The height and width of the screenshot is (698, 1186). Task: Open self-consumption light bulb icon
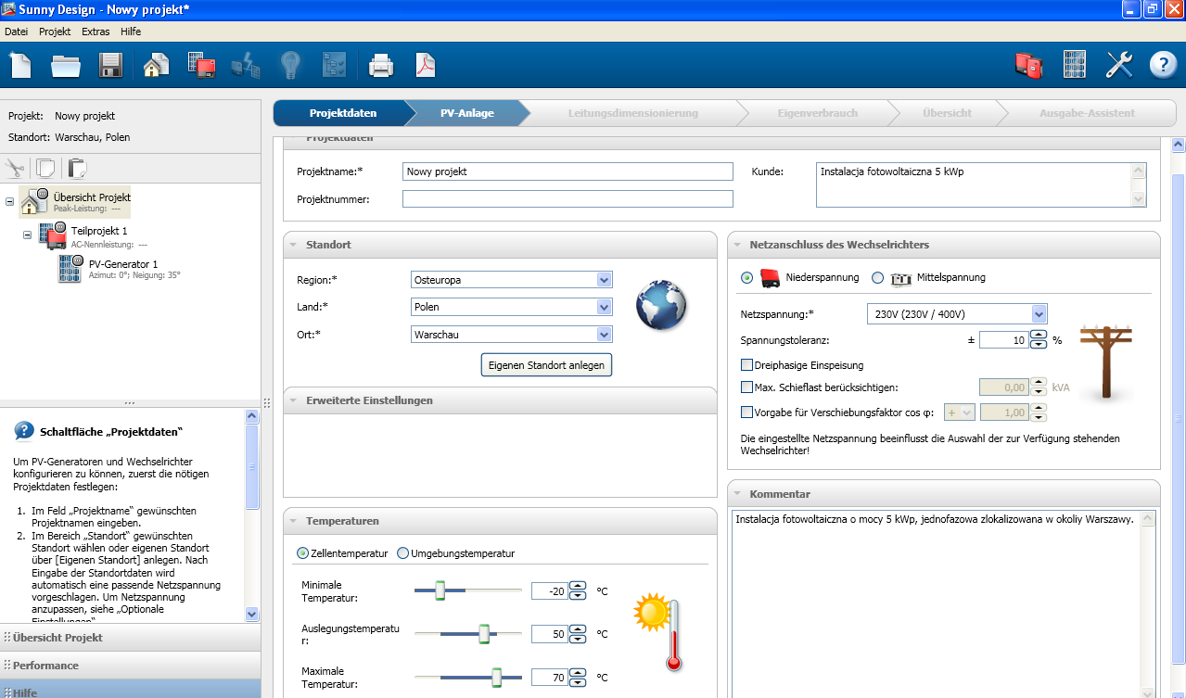click(x=291, y=65)
